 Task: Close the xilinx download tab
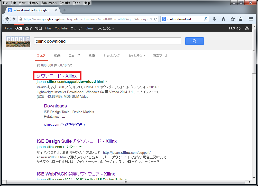click(x=56, y=10)
